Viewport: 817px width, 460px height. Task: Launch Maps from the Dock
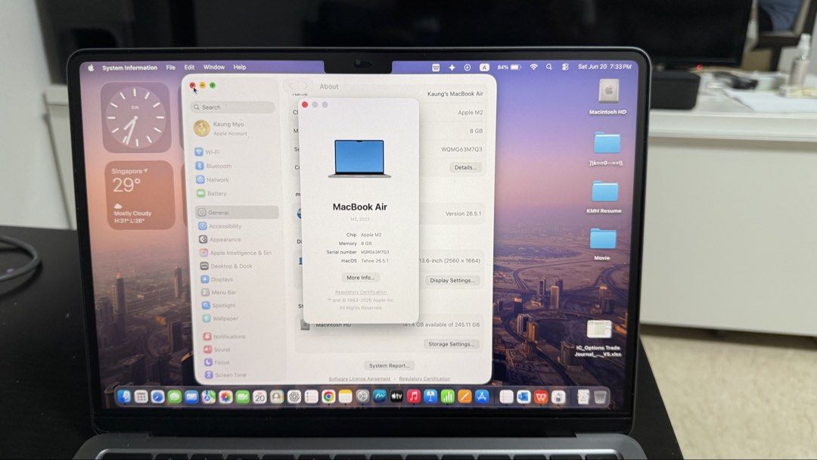click(x=209, y=397)
